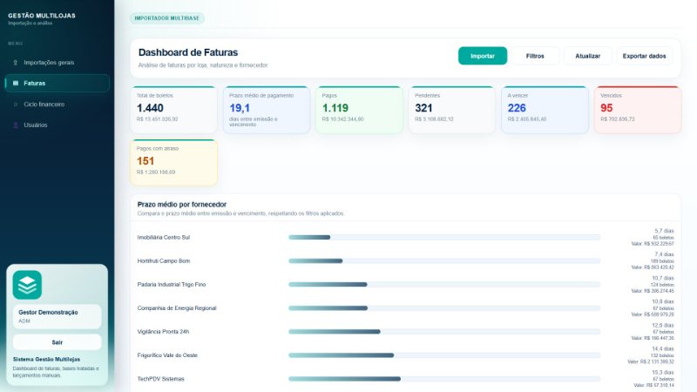Click supplier name TechPDV Sistemas
Viewport: 697px width, 392px height.
click(x=161, y=379)
